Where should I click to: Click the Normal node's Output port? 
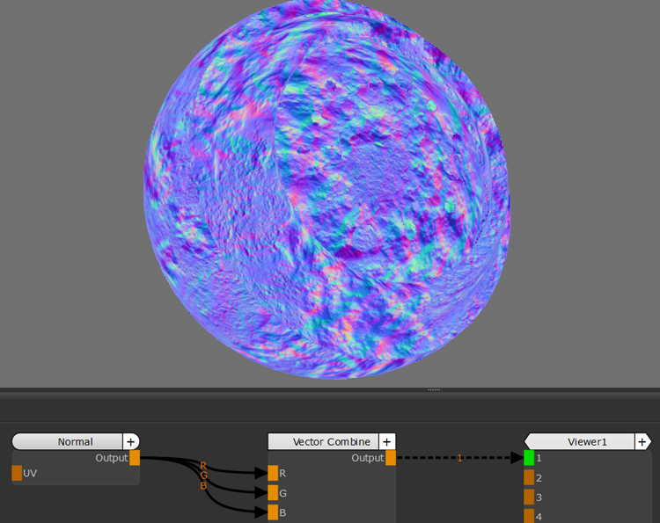pos(135,458)
